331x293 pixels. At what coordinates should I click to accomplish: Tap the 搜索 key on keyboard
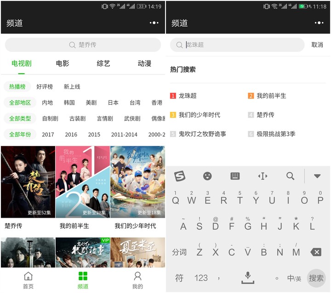coord(316,278)
